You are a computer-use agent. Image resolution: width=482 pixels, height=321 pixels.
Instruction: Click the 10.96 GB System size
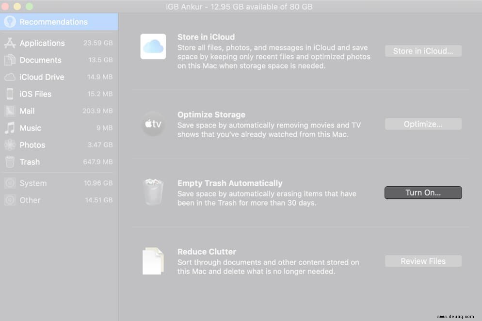tap(98, 183)
